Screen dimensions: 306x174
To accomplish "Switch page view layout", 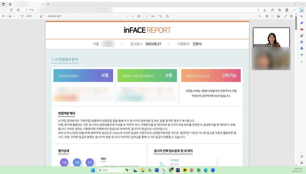I will click(167, 16).
